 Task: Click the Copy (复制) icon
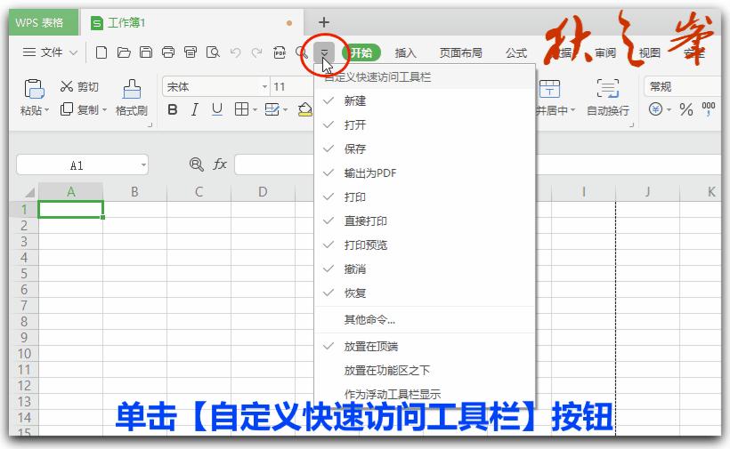click(67, 109)
